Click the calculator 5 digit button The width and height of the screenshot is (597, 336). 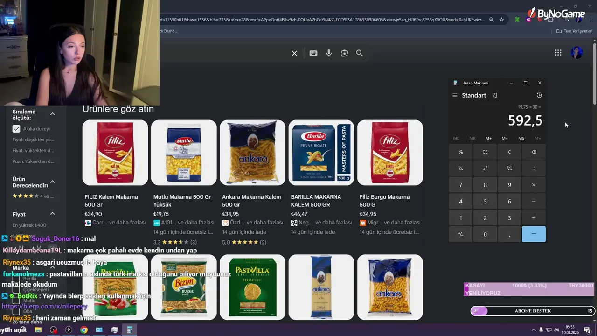[485, 201]
